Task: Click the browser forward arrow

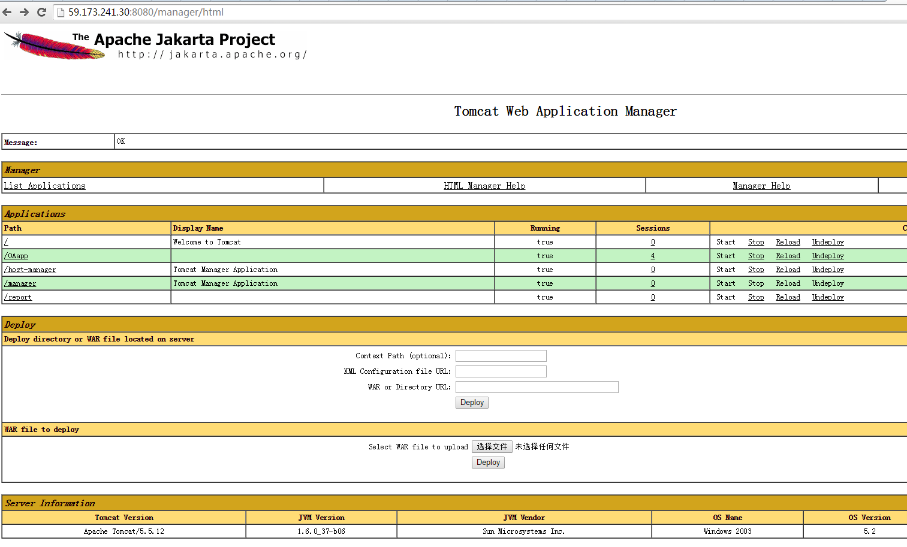Action: tap(24, 12)
